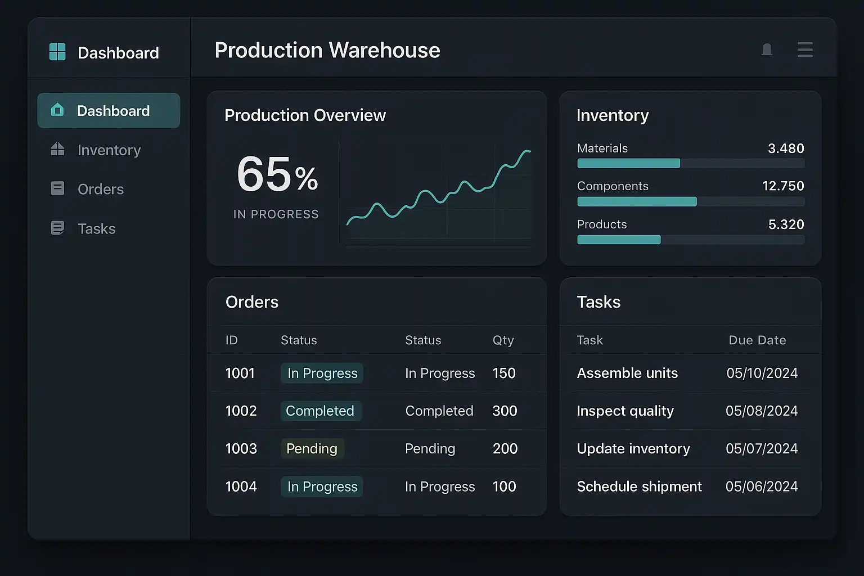
Task: Select Inventory in the sidebar menu
Action: (109, 150)
